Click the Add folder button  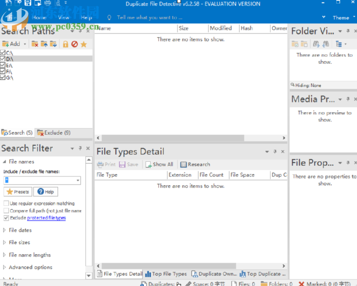pyautogui.click(x=11, y=44)
